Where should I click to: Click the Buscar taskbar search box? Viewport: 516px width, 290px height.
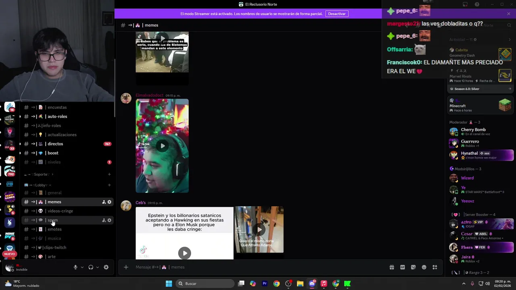click(x=204, y=284)
